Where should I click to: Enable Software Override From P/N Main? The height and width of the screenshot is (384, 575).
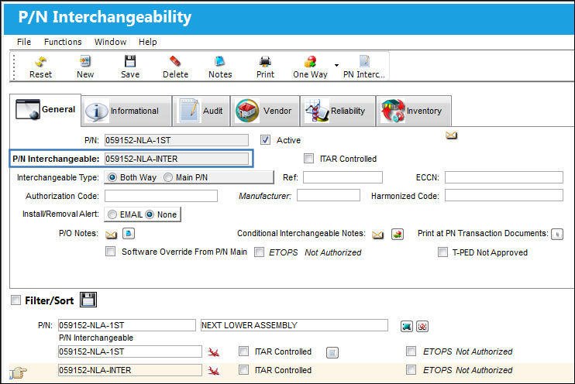(110, 252)
